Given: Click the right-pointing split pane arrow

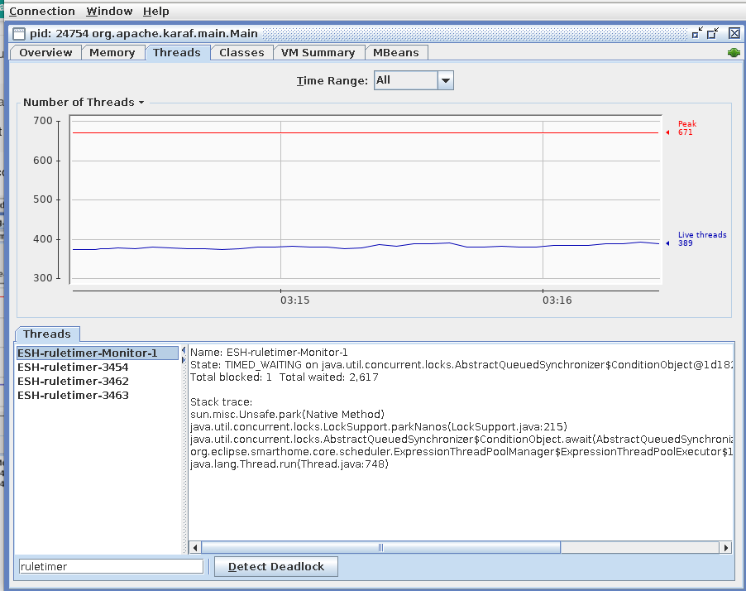Looking at the screenshot, I should coord(184,359).
